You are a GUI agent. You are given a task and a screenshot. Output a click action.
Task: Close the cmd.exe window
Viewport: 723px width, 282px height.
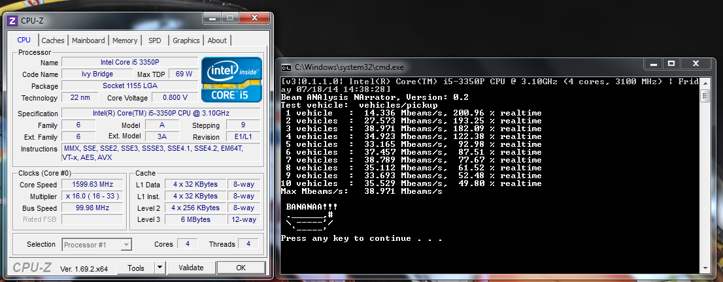pyautogui.click(x=696, y=63)
